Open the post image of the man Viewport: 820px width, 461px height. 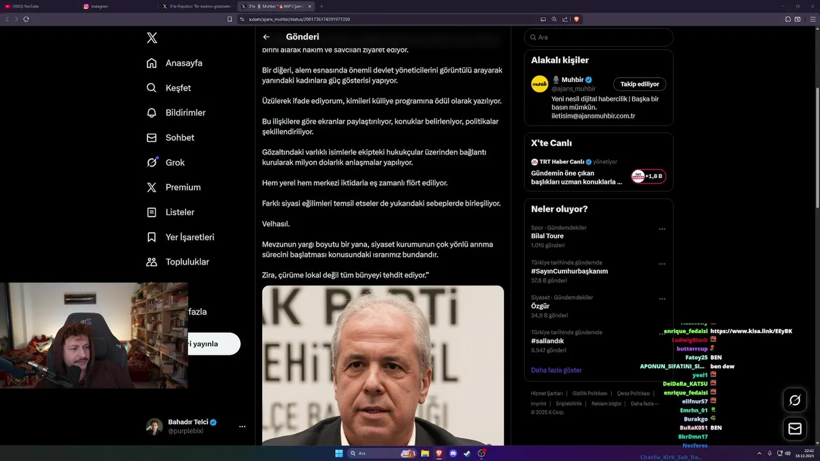coord(383,366)
